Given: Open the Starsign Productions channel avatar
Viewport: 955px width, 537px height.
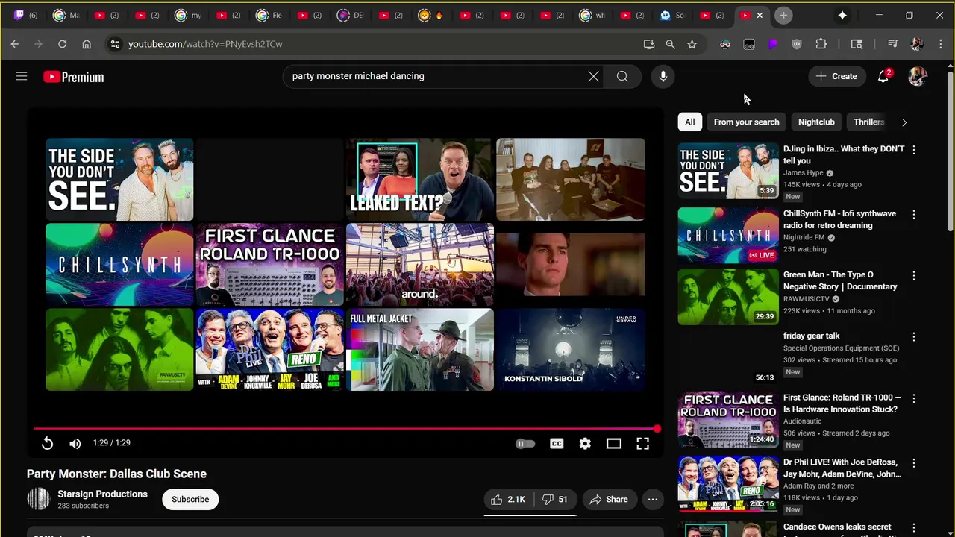Looking at the screenshot, I should (38, 499).
